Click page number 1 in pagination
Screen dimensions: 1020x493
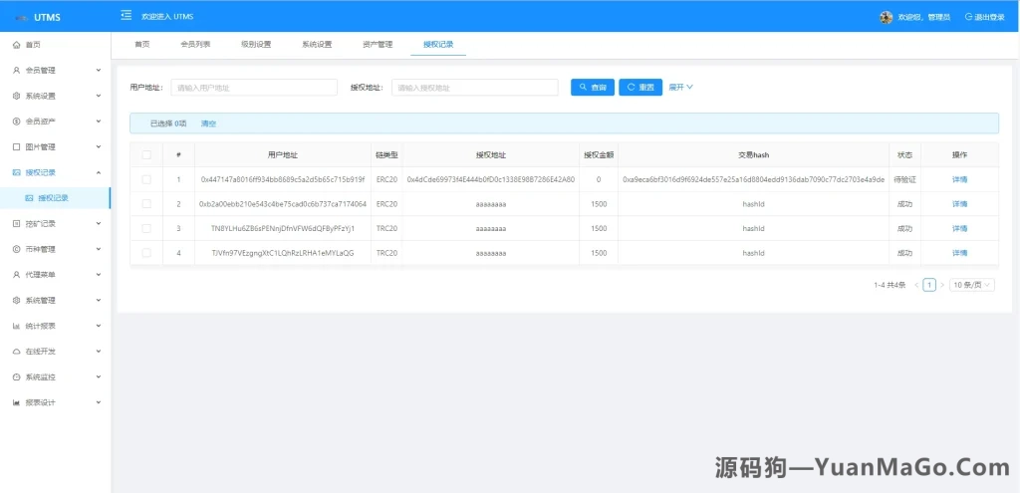pyautogui.click(x=929, y=285)
